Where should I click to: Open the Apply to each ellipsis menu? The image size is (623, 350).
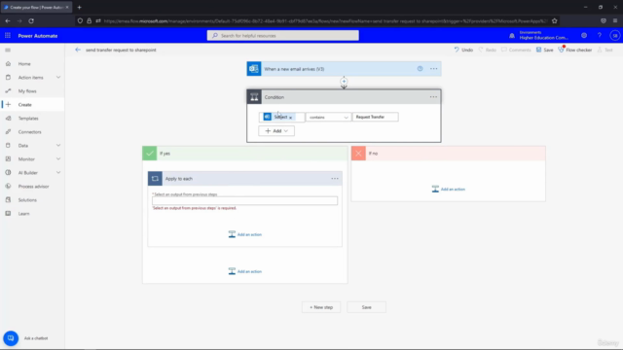click(x=335, y=179)
